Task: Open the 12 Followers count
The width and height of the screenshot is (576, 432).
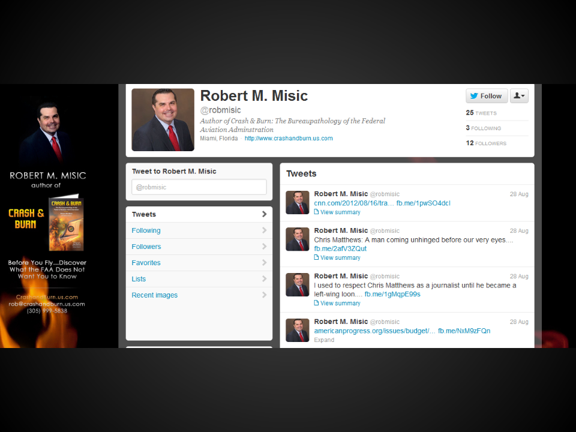Action: 486,143
